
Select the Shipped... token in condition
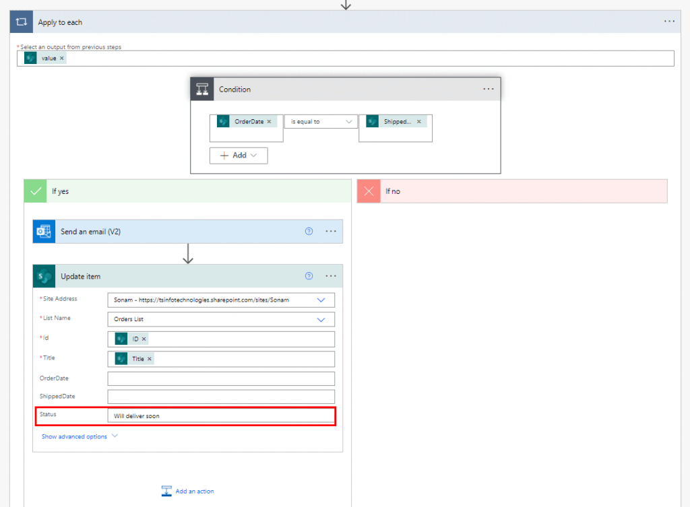[396, 121]
